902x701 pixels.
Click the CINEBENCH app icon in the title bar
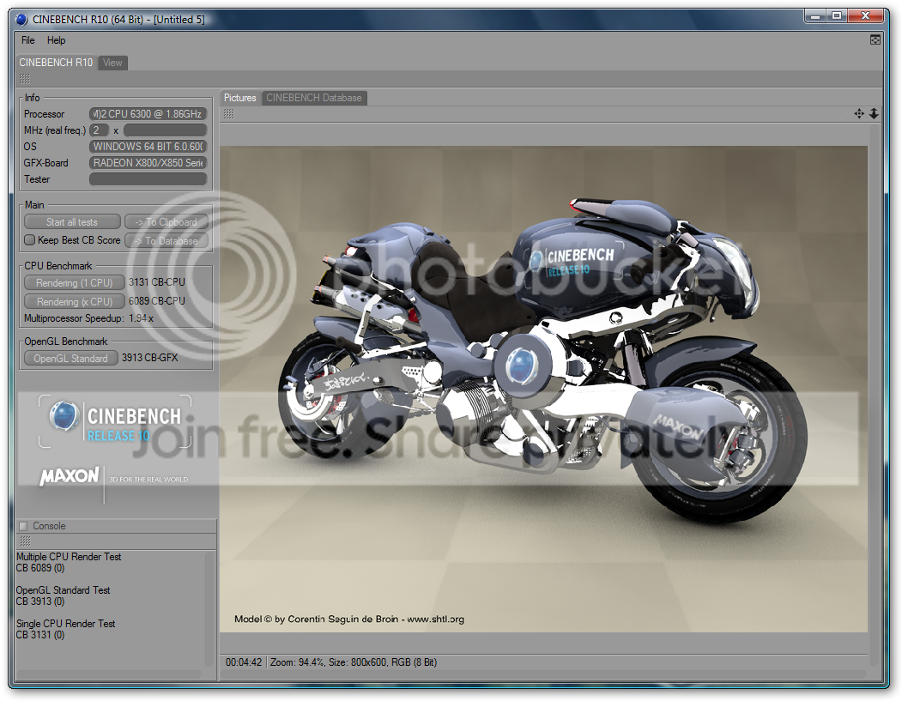21,20
